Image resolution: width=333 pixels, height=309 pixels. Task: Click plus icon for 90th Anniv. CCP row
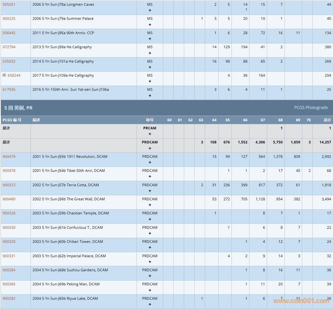point(150,39)
